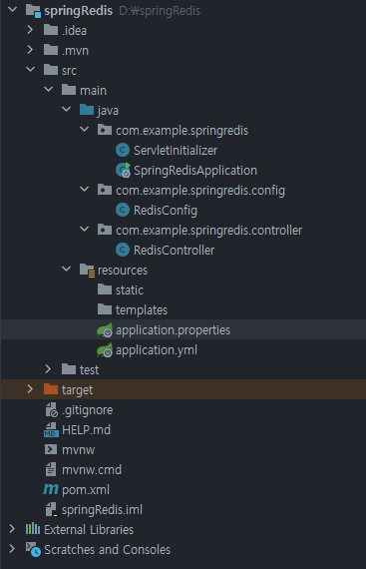Click the com.example.springredis.controller package icon
Image resolution: width=366 pixels, height=569 pixels.
coord(105,230)
